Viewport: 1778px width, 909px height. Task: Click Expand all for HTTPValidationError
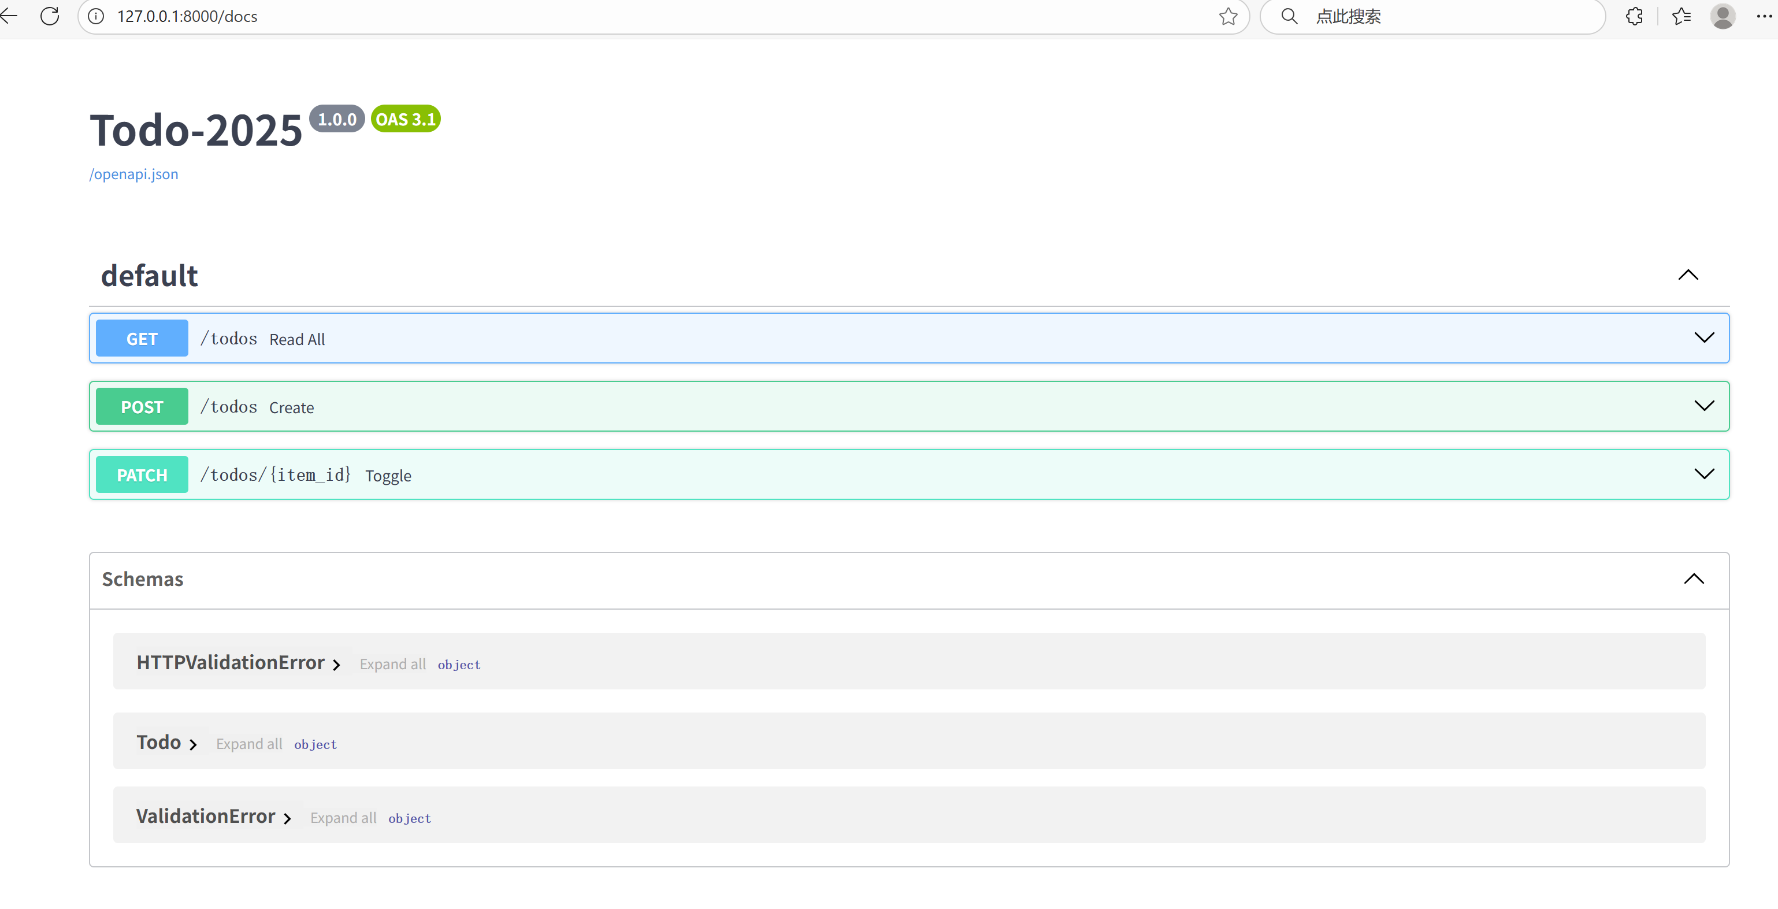coord(392,664)
